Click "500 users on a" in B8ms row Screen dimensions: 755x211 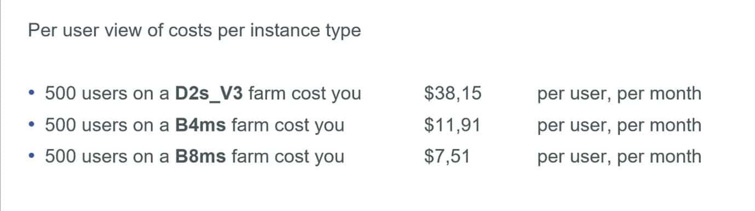(x=108, y=157)
